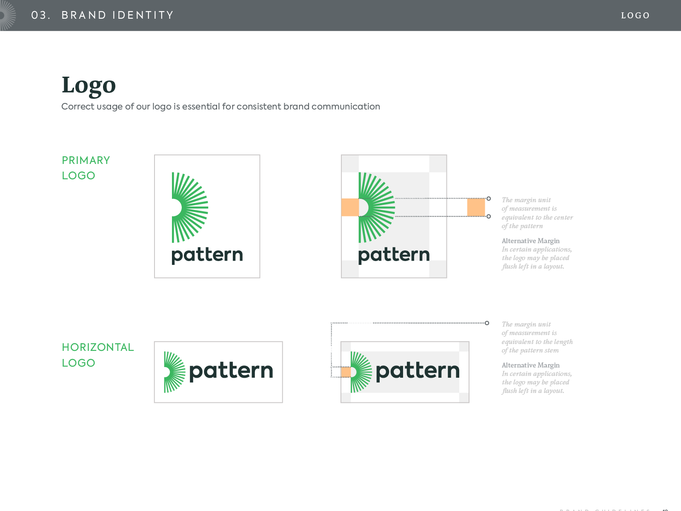
Task: Select the small orange square in the horizontal diagram
Action: click(346, 372)
